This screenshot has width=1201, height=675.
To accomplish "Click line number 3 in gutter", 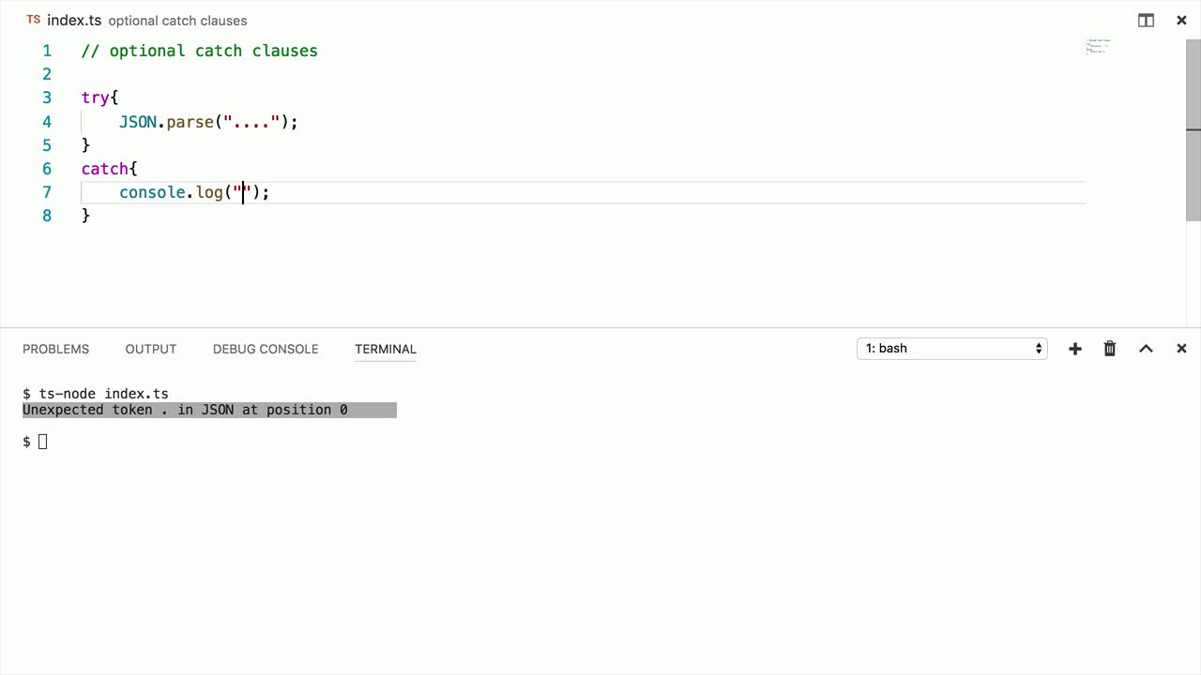I will [x=47, y=97].
